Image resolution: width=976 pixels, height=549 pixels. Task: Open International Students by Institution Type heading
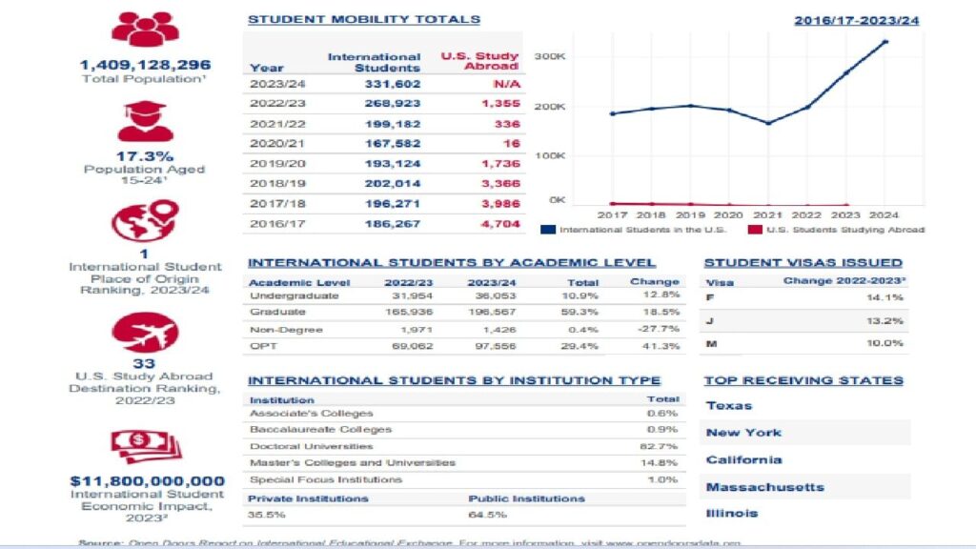(x=455, y=380)
